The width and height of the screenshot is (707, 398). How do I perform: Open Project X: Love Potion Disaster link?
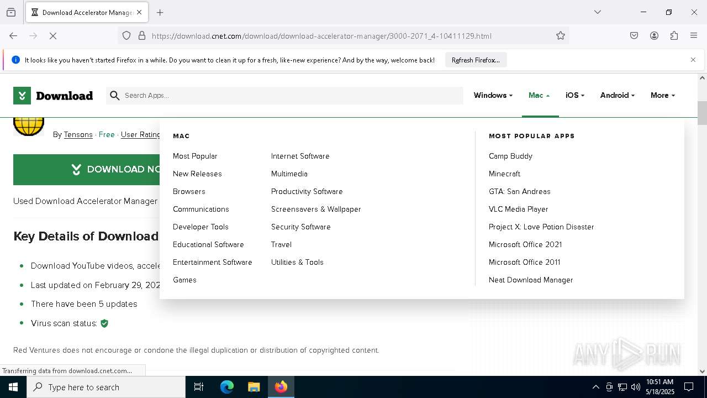tap(541, 227)
